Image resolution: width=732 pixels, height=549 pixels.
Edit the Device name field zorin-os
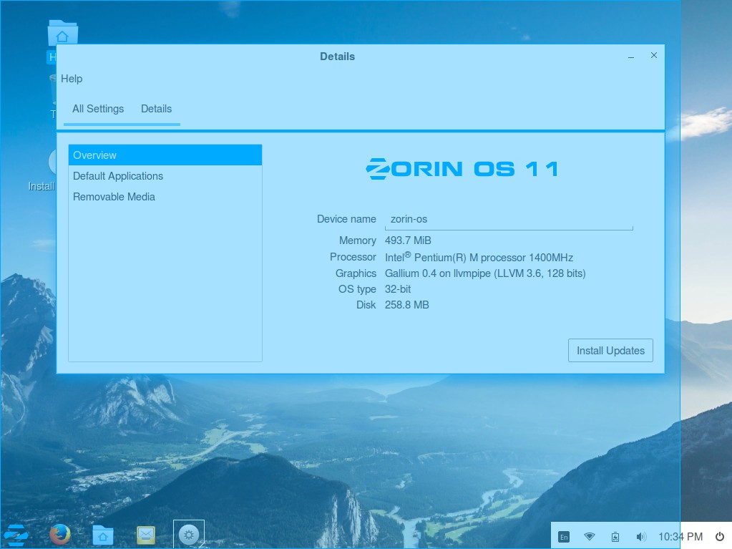click(x=509, y=219)
